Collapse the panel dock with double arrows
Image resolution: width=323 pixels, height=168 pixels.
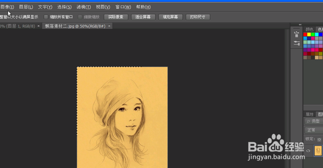[x=300, y=25]
